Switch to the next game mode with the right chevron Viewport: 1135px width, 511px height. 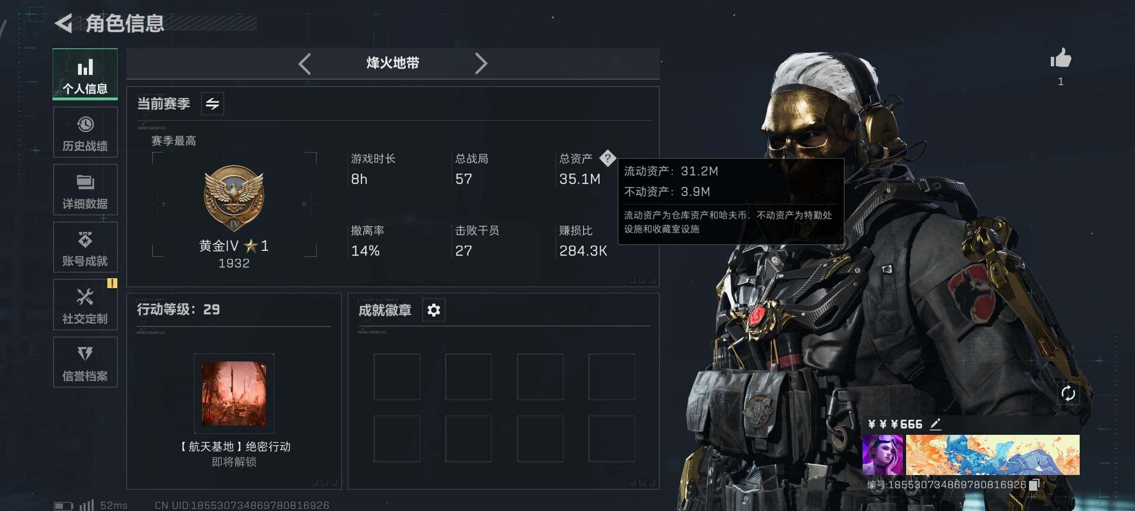[481, 63]
